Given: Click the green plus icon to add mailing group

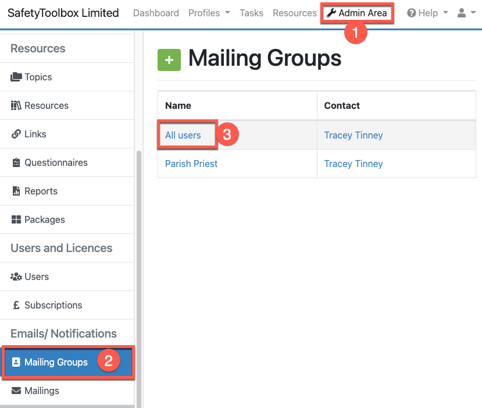Looking at the screenshot, I should click(169, 59).
